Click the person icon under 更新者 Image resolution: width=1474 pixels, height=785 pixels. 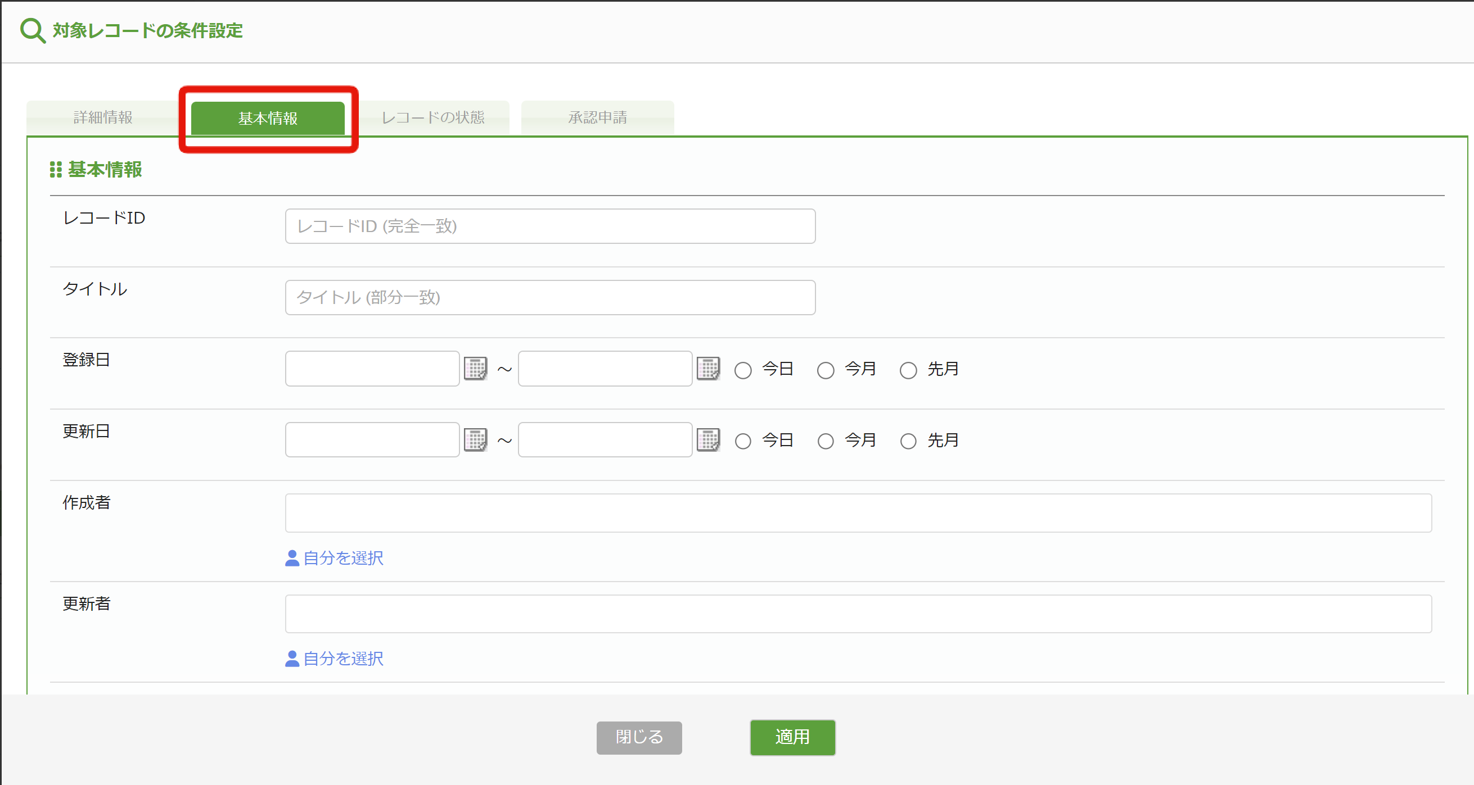pos(292,659)
